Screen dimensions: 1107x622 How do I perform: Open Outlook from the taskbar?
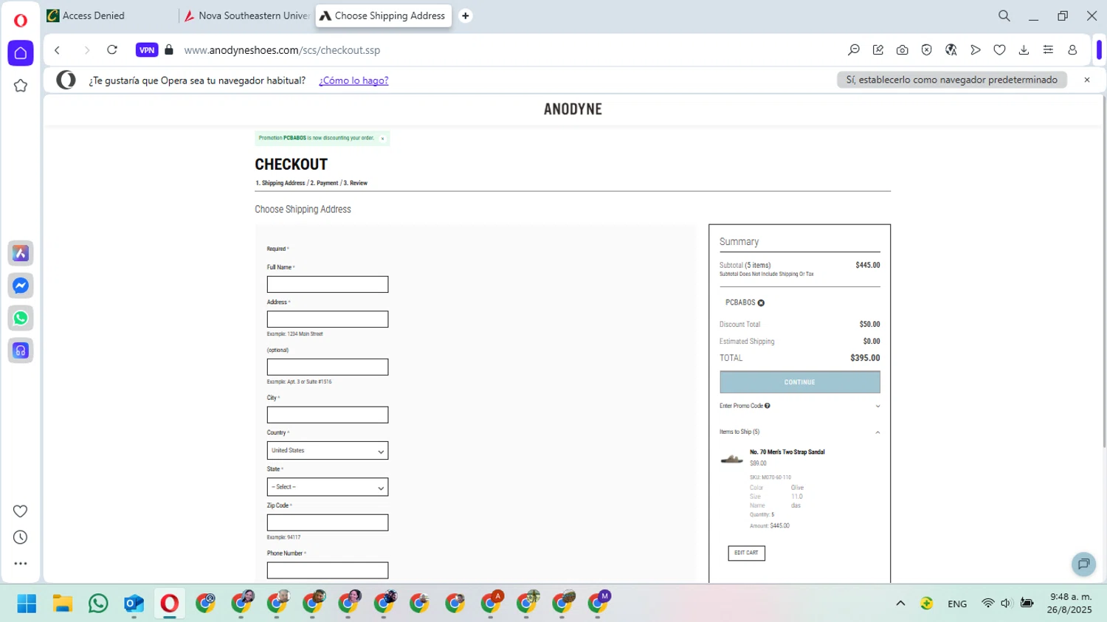point(134,604)
